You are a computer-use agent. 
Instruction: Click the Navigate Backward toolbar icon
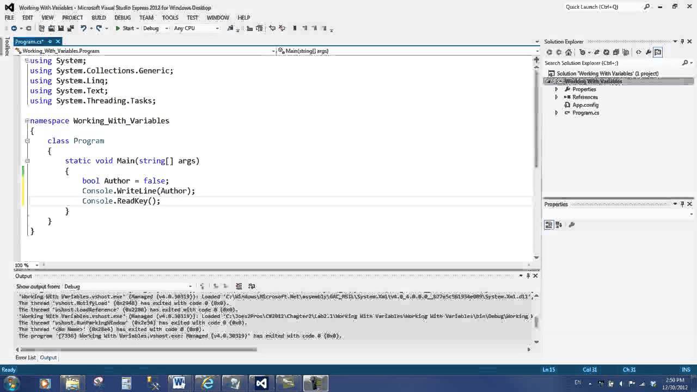coord(14,28)
